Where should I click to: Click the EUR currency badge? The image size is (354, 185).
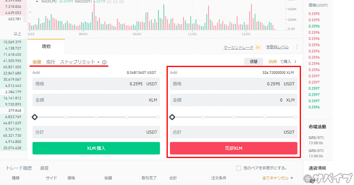click(x=273, y=62)
